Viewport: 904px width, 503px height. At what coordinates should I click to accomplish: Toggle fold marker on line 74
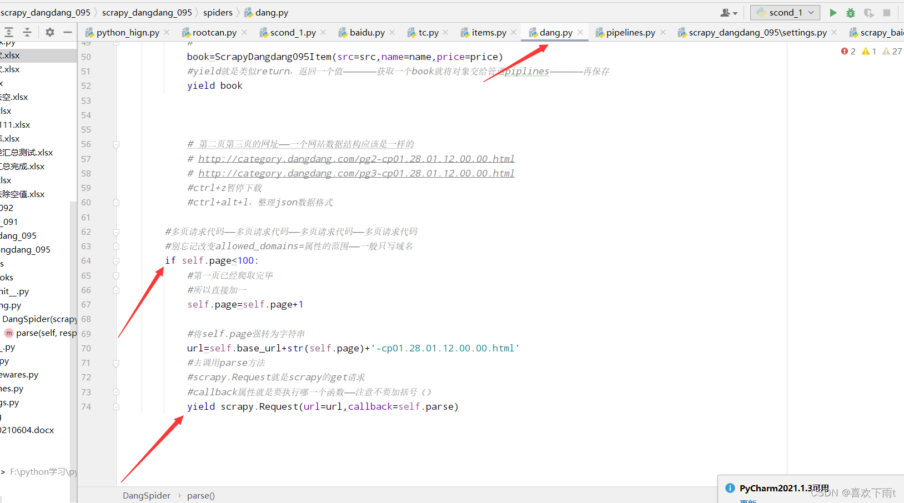pyautogui.click(x=116, y=406)
